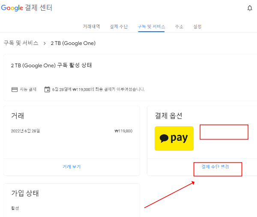The height and width of the screenshot is (217, 257).
Task: Go back via the 구독 및 서비스 breadcrumb
Action: tap(21, 43)
